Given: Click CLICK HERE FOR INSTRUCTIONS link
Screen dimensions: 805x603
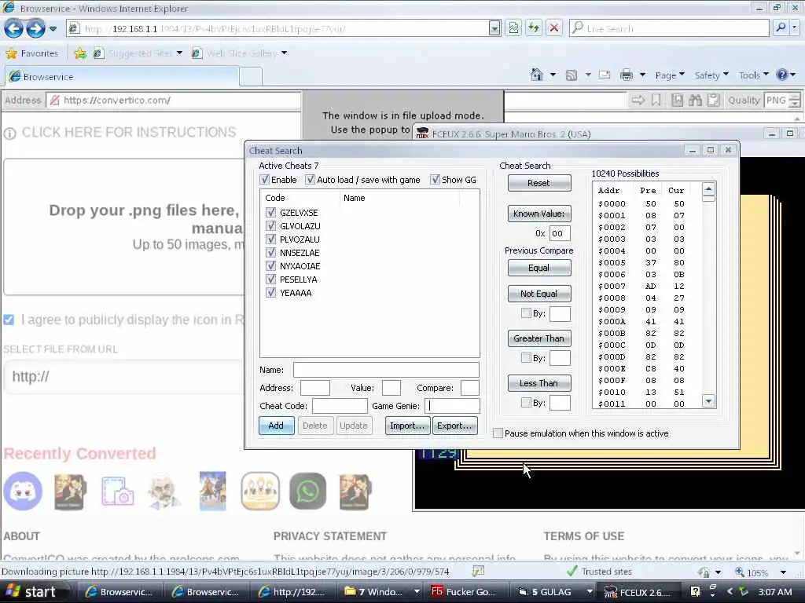Looking at the screenshot, I should (x=129, y=132).
